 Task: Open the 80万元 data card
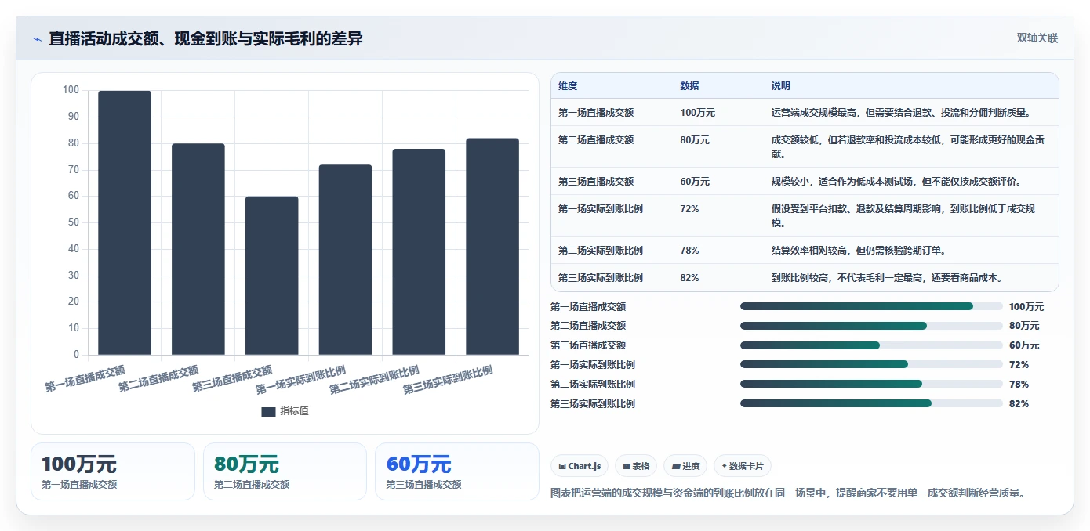pyautogui.click(x=285, y=471)
